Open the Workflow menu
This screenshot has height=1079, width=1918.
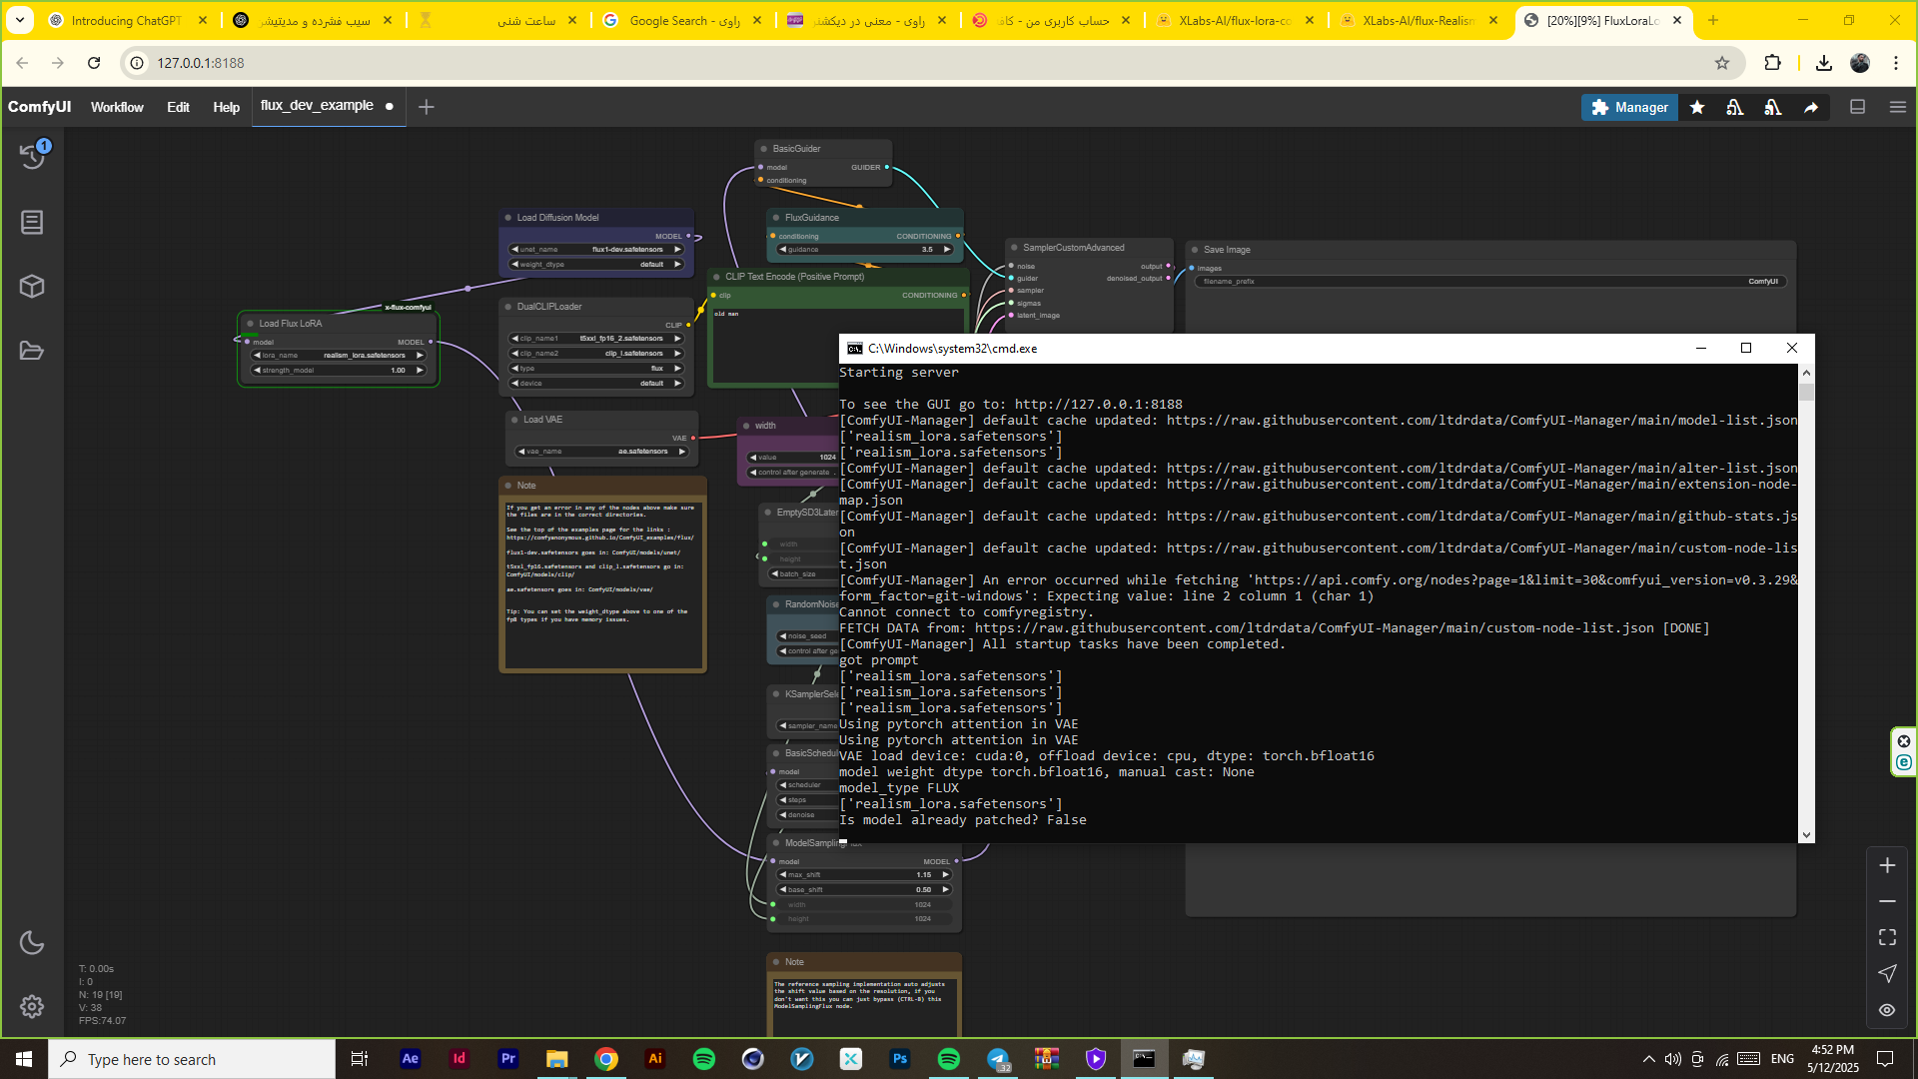pos(117,107)
